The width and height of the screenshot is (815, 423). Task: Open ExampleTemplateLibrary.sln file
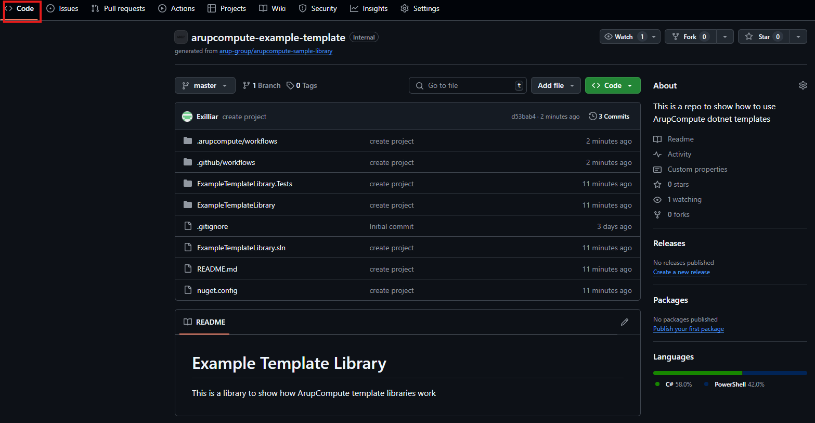pyautogui.click(x=241, y=248)
